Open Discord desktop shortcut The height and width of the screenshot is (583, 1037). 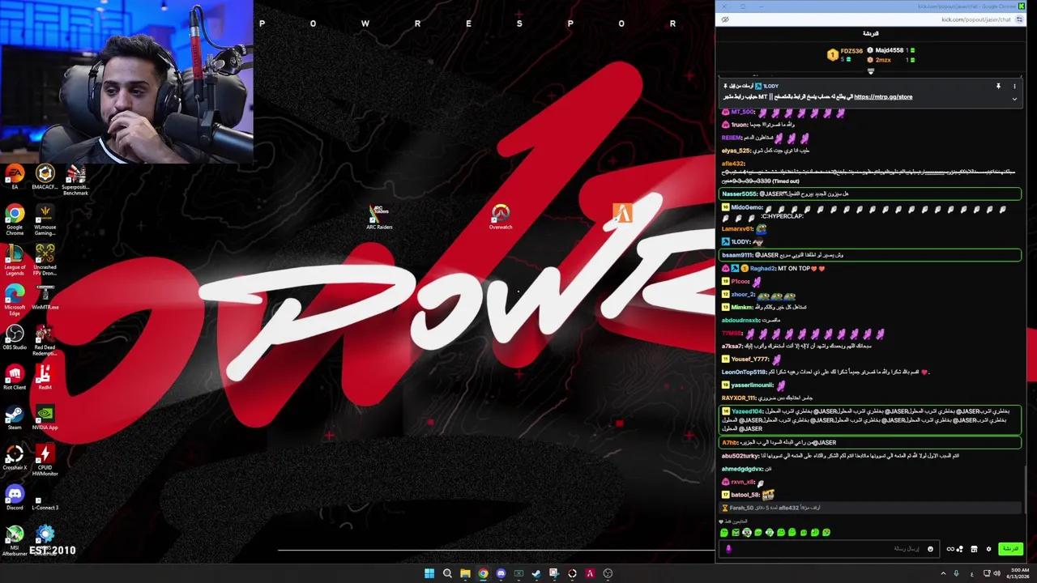(x=15, y=497)
